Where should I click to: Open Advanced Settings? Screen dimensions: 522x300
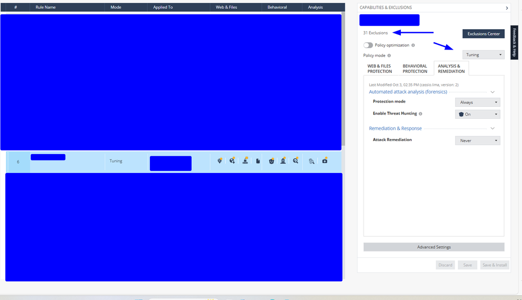(434, 247)
